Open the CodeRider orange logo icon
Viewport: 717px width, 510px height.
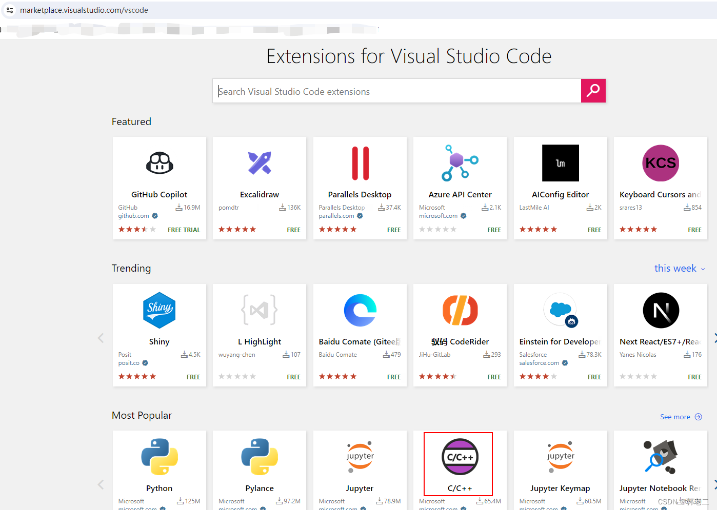460,310
